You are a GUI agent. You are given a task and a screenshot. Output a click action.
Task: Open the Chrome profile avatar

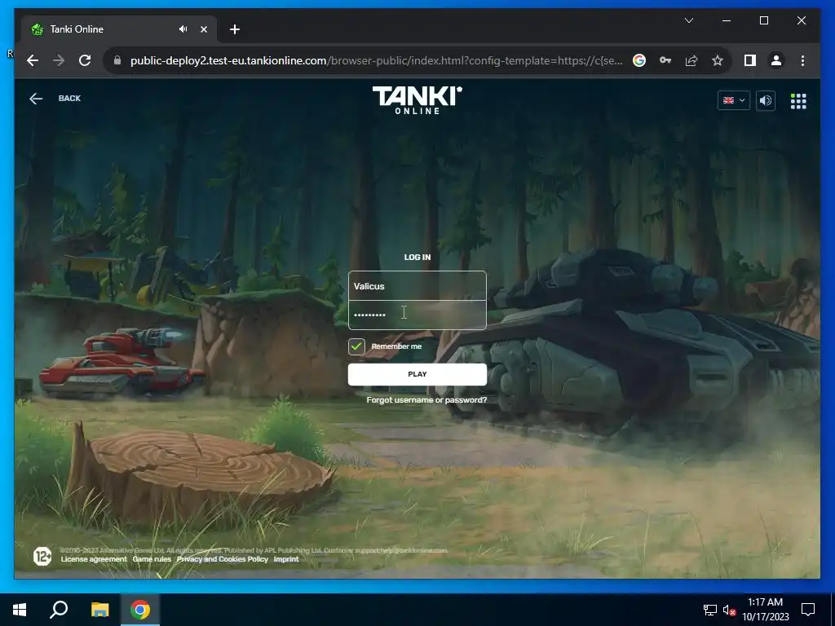[776, 60]
